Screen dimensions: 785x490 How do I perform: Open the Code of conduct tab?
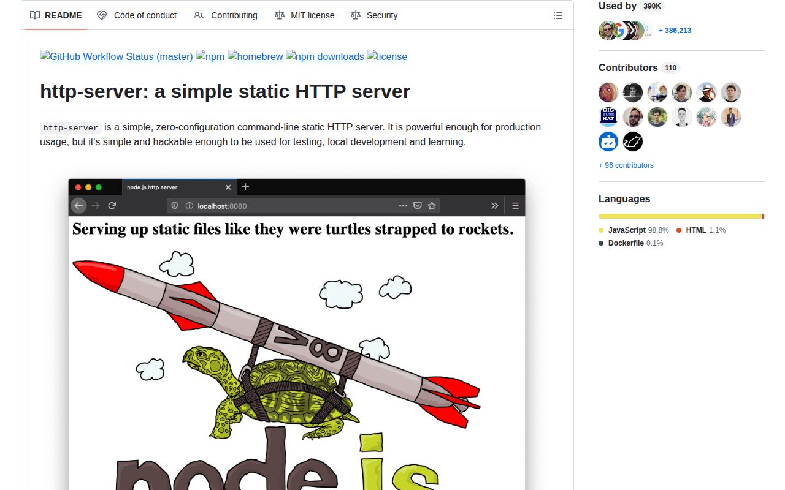click(x=137, y=15)
